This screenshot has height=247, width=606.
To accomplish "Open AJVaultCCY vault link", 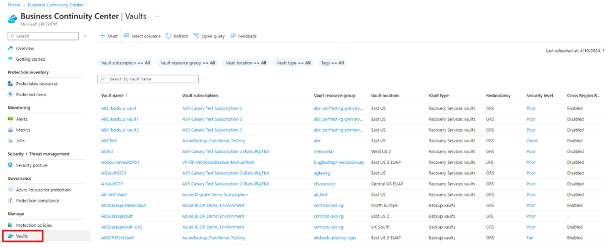I will pyautogui.click(x=112, y=184).
